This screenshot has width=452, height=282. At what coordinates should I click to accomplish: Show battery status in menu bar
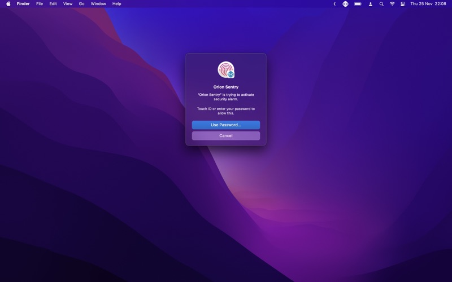click(358, 4)
